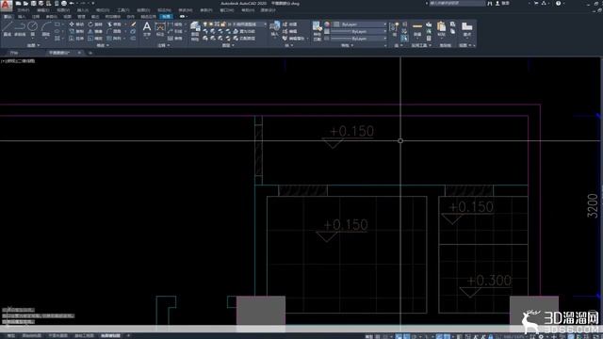Choose the Array tool
This screenshot has height=339, width=603.
click(114, 39)
